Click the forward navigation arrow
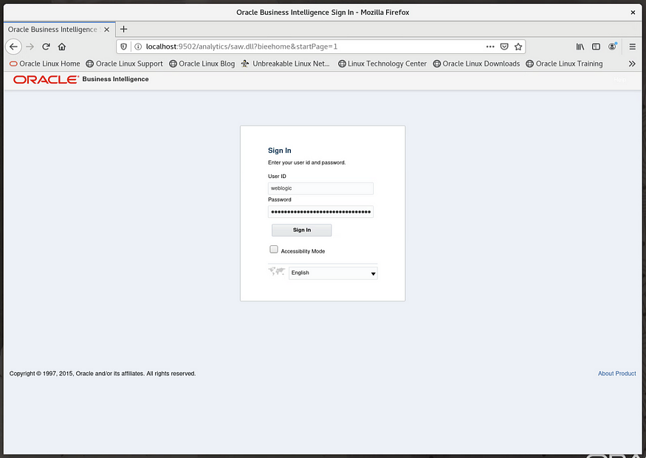The width and height of the screenshot is (646, 458). [30, 47]
